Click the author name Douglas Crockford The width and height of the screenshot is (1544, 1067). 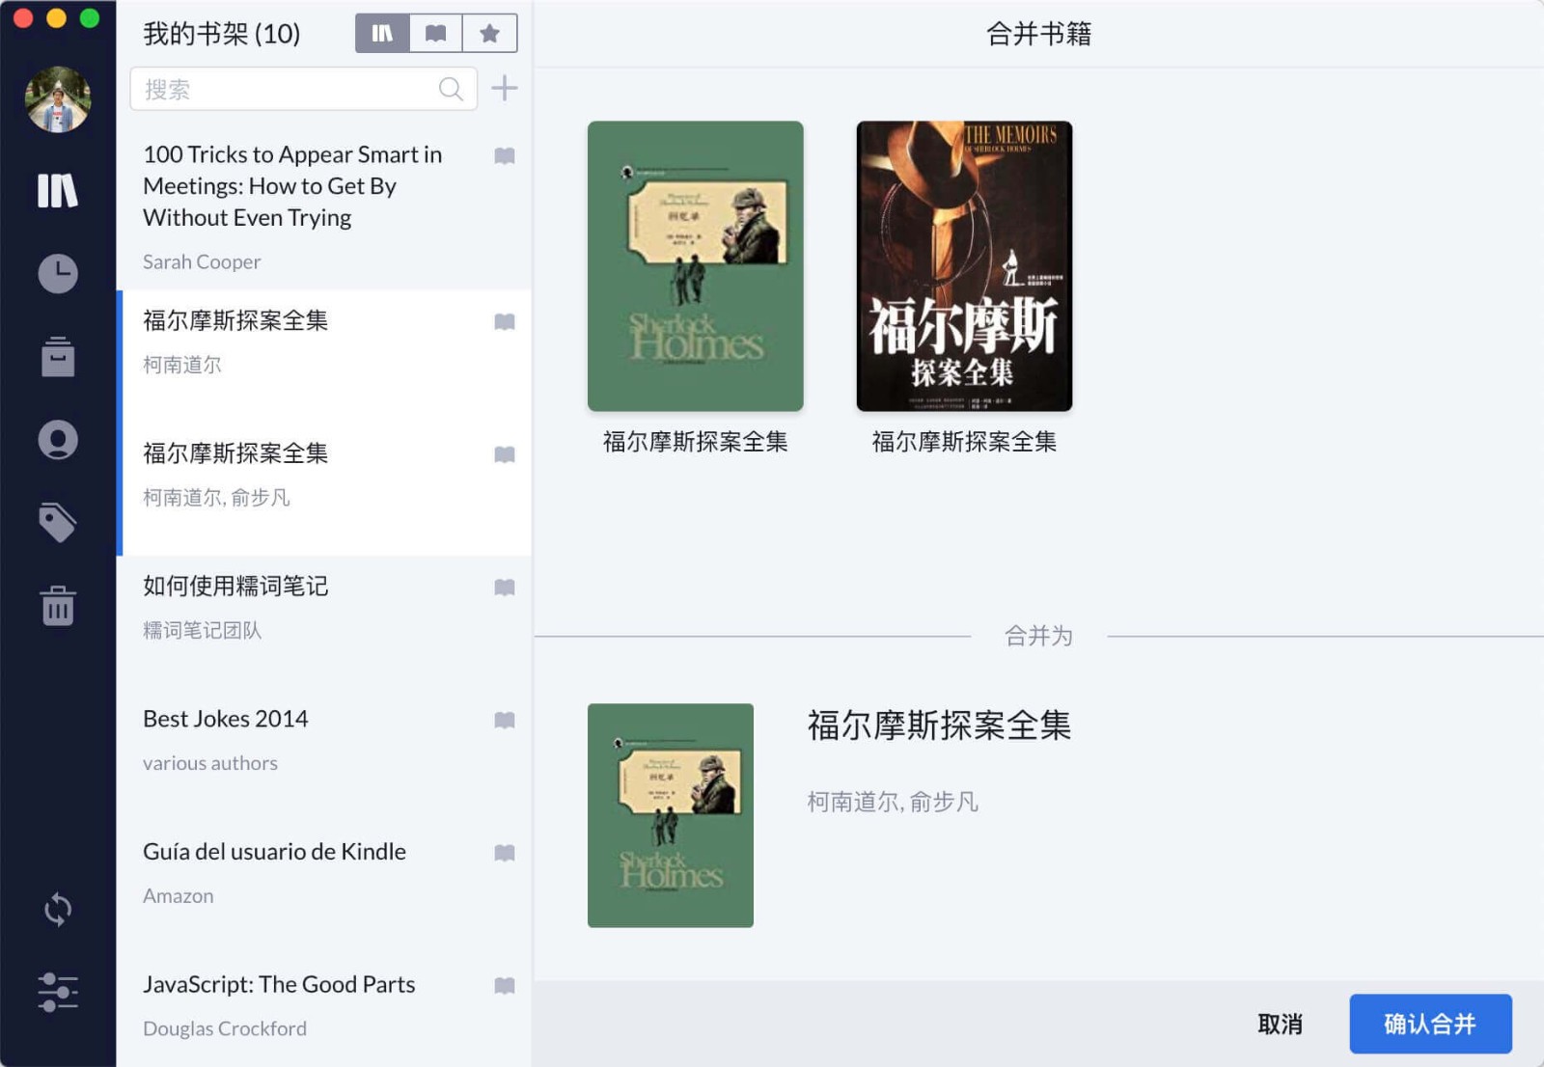225,1028
